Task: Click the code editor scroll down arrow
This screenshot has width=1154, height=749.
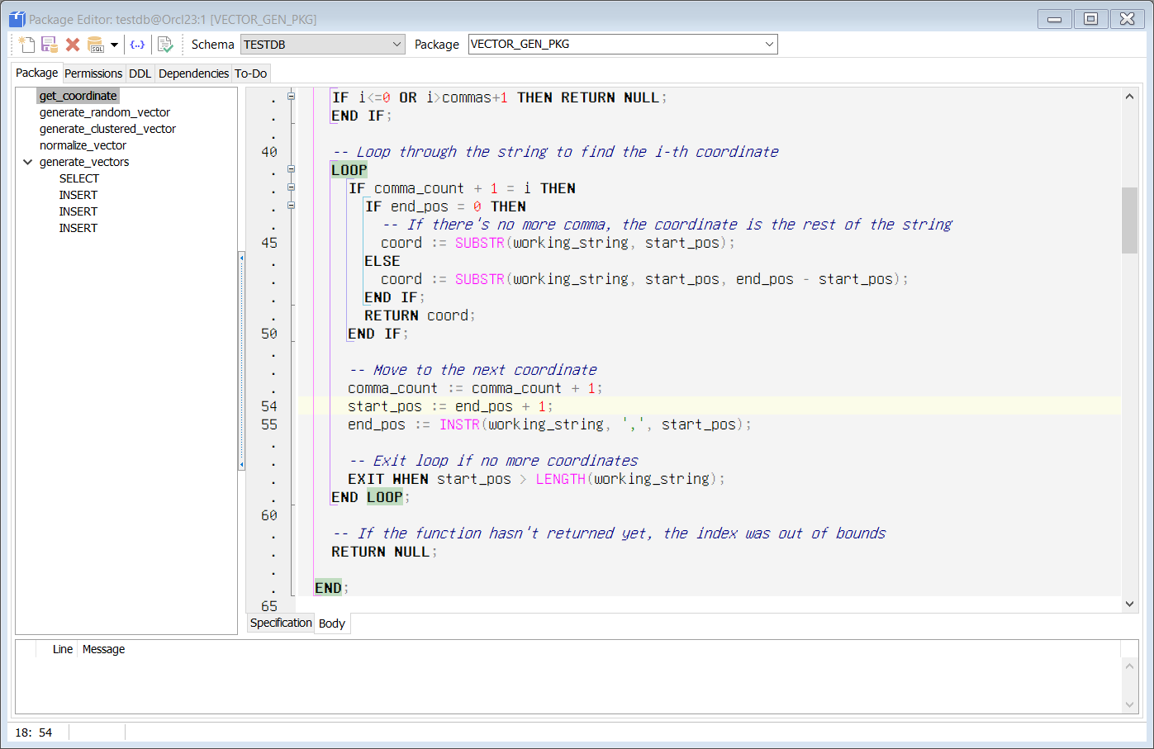Action: pyautogui.click(x=1129, y=604)
